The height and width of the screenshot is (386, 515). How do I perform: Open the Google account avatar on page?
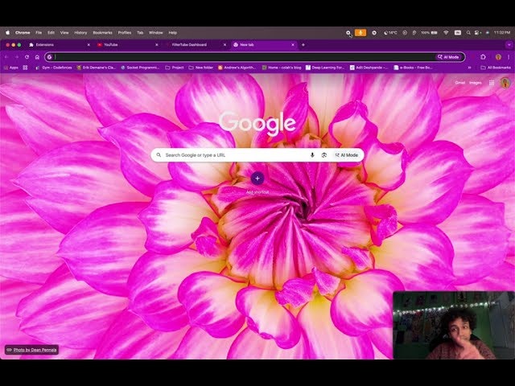[x=505, y=83]
